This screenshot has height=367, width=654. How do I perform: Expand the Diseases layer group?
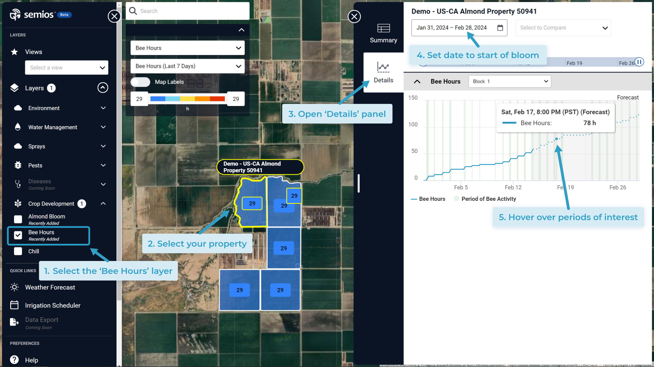(103, 184)
